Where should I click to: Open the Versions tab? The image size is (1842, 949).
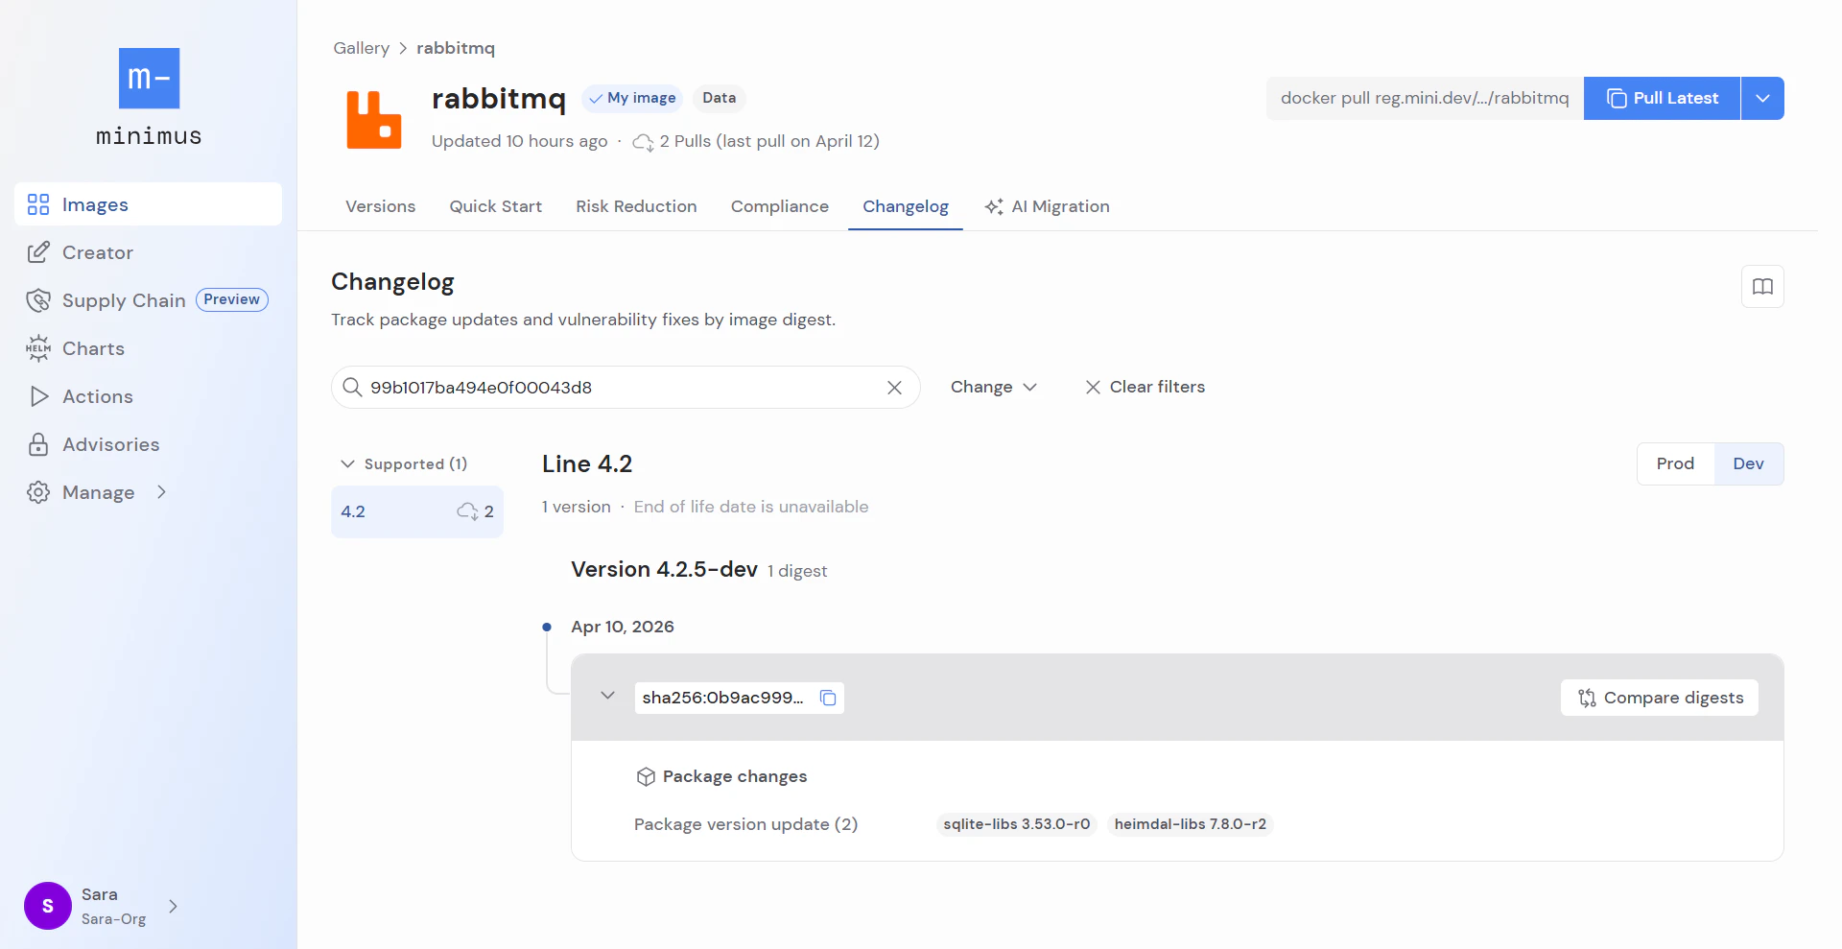pos(381,206)
